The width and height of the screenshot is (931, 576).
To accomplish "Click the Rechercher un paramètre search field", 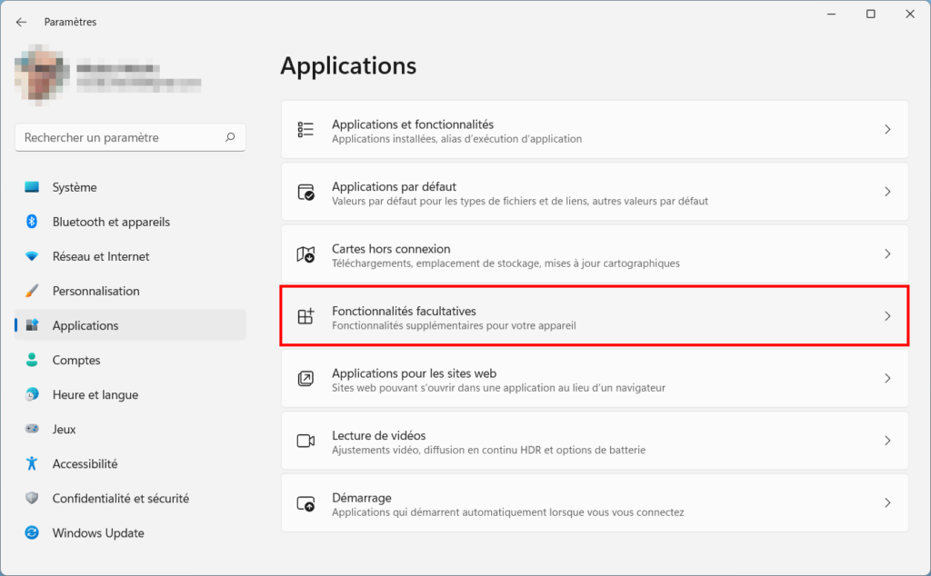I will pos(130,137).
